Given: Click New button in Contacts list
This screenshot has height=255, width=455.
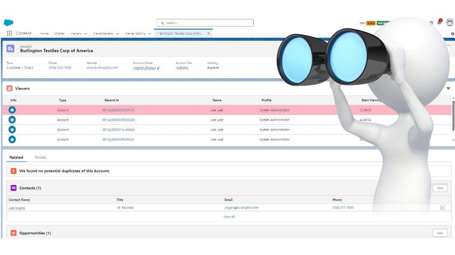Looking at the screenshot, I should 440,188.
